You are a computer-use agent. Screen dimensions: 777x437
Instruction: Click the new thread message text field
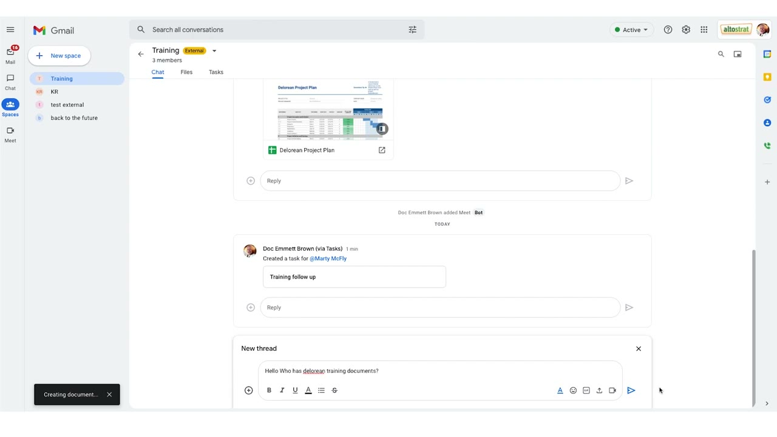coord(440,371)
